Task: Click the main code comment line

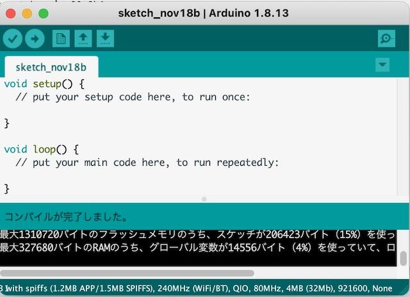Action: [147, 163]
